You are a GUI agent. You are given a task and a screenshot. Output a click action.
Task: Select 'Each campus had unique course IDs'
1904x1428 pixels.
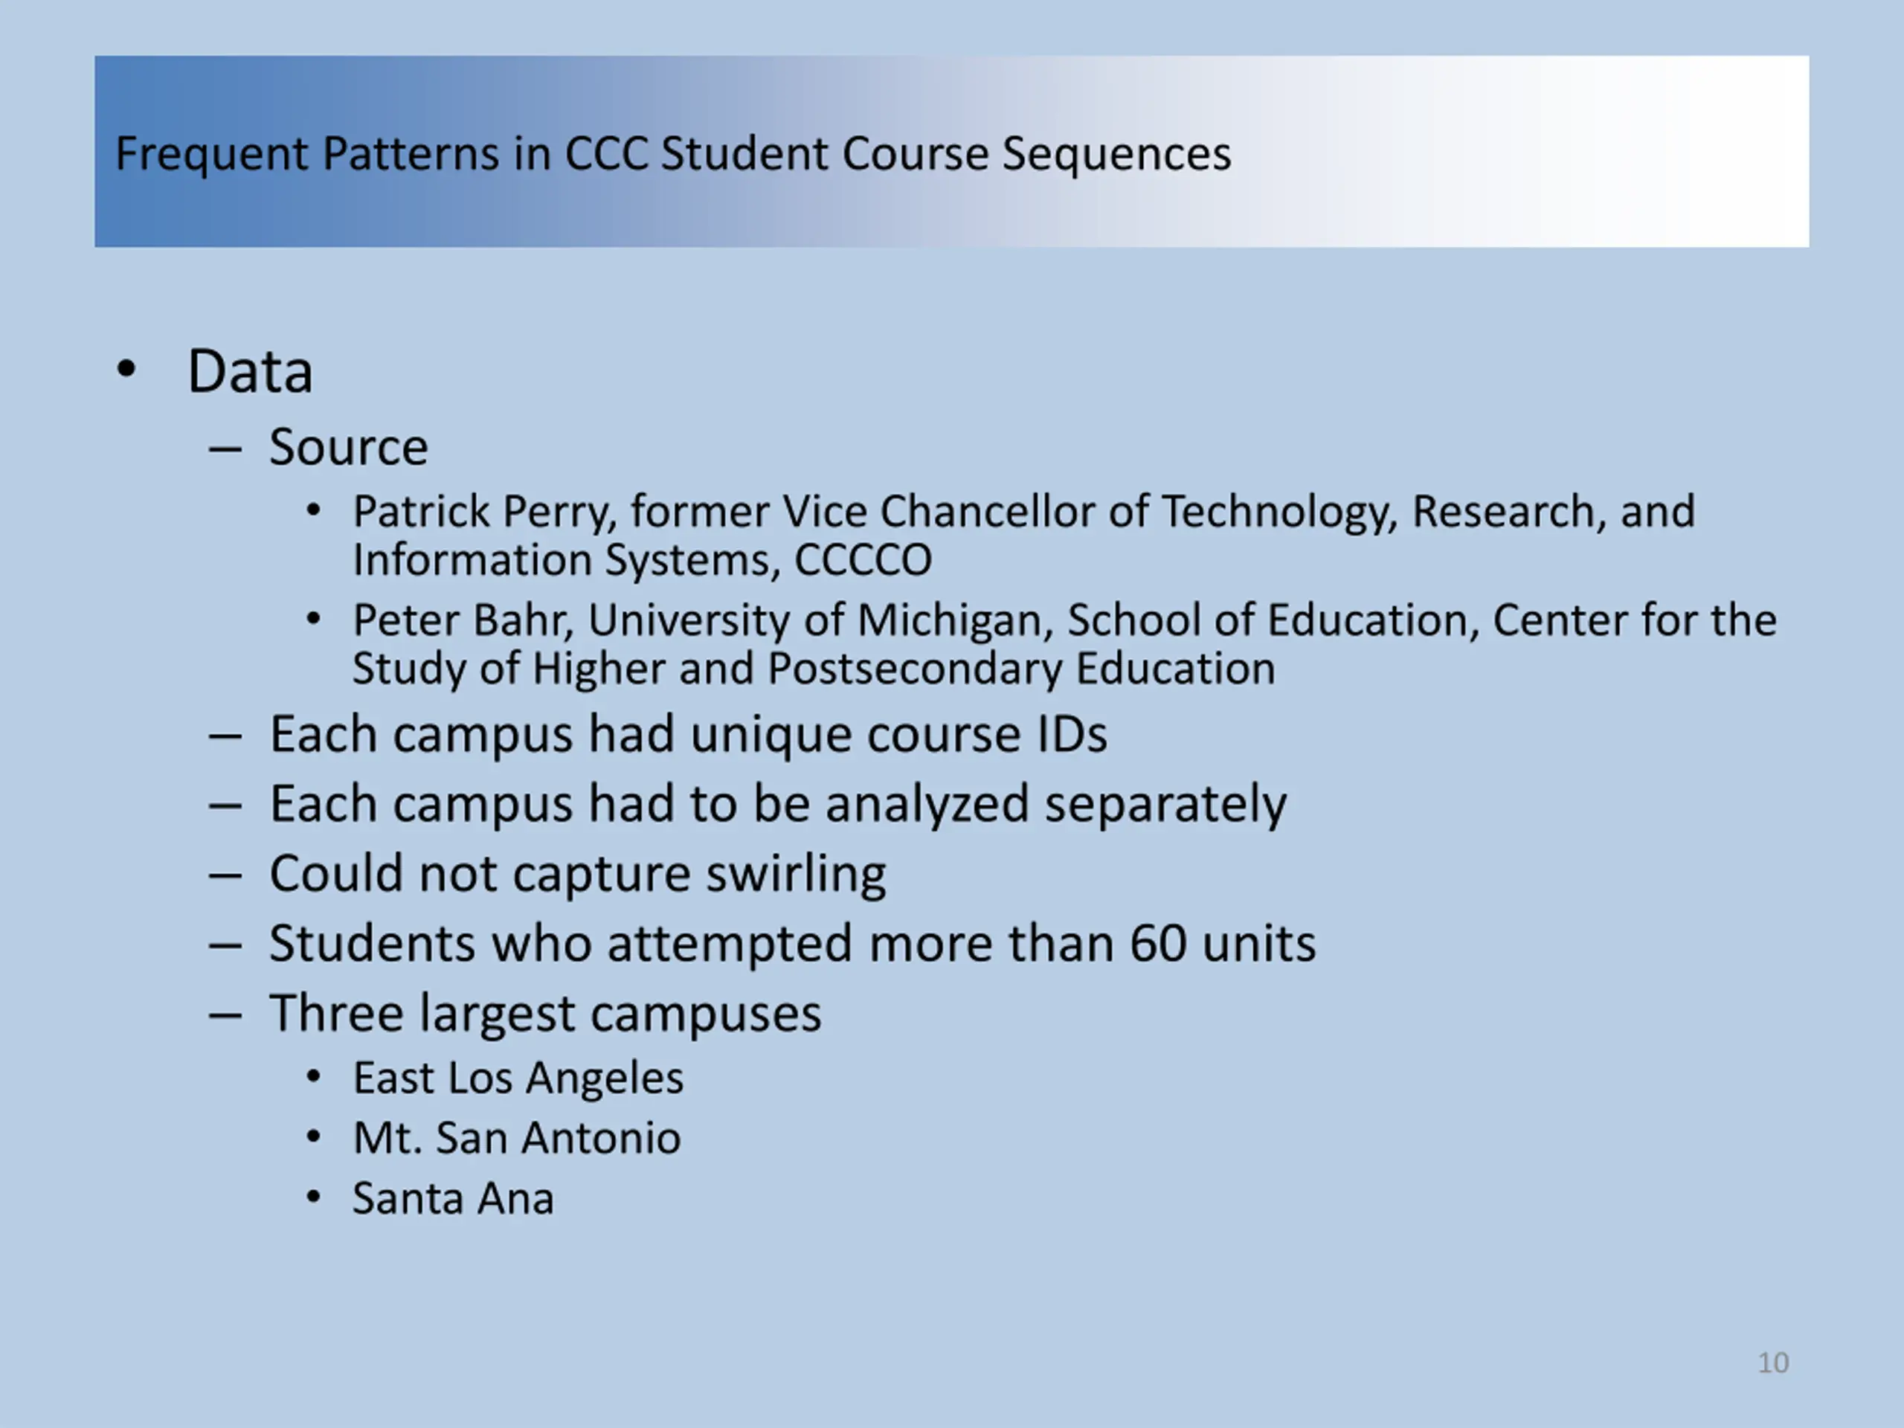click(x=688, y=734)
